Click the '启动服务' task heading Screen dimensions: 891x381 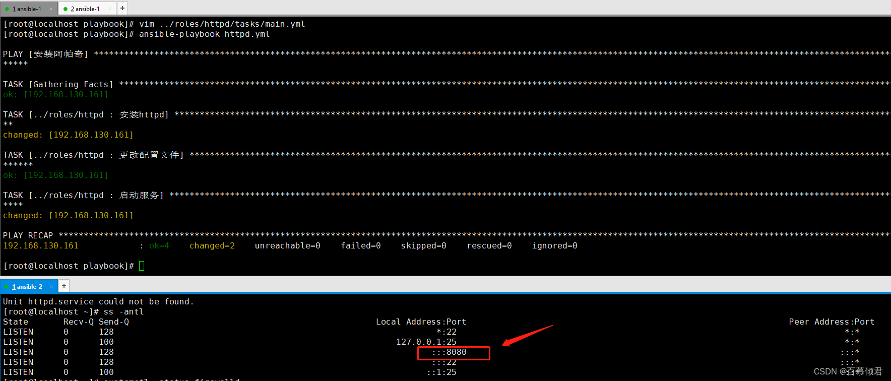(83, 195)
